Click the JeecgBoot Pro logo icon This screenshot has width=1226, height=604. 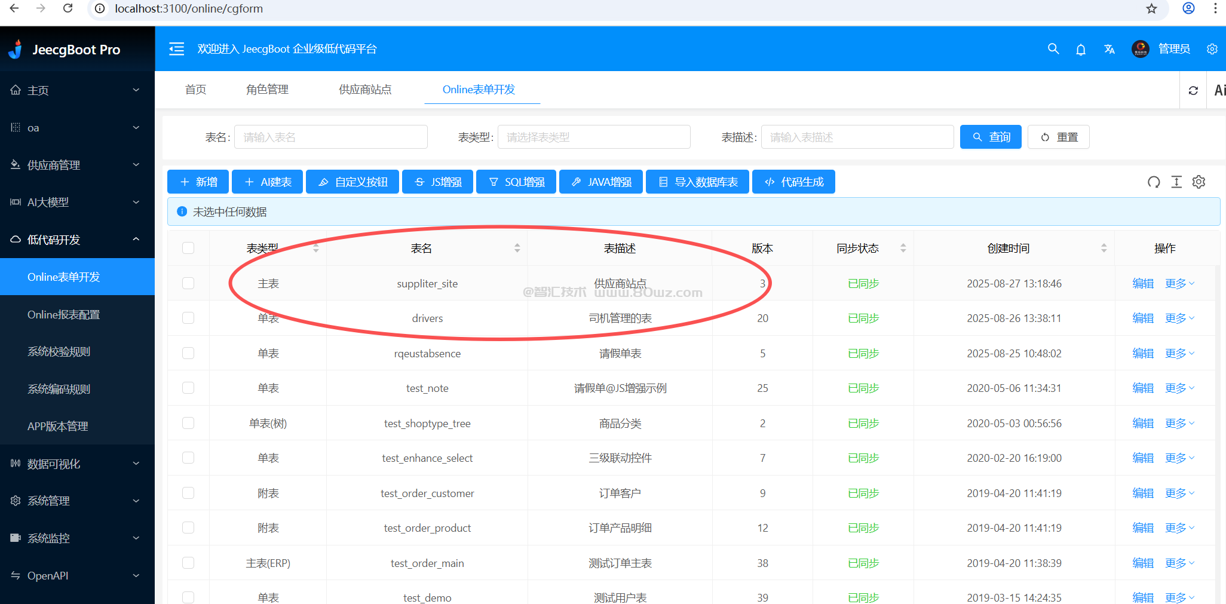16,49
